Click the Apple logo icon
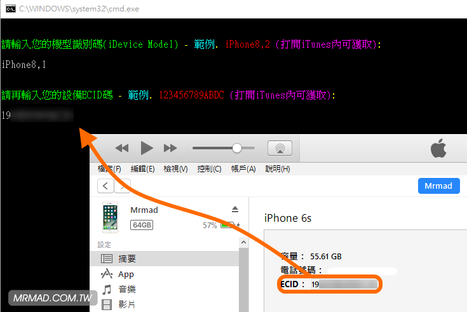467x312 pixels. [x=438, y=149]
